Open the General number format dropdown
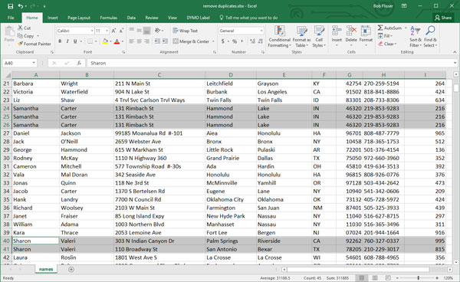Screen dimensions: 460x282 tap(261, 31)
